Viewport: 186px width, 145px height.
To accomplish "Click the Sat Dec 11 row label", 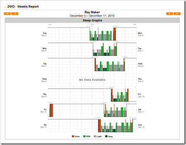I will [x=43, y=126].
